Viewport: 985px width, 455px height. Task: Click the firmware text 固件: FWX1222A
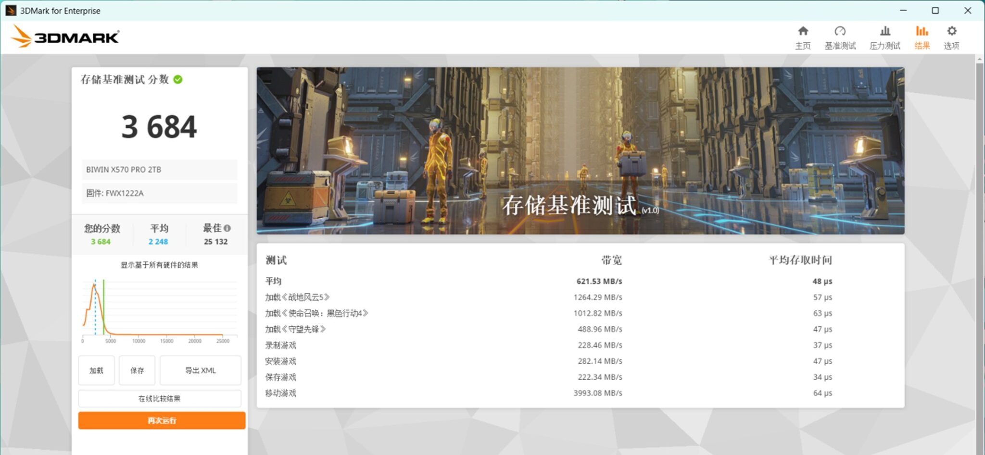pyautogui.click(x=115, y=193)
